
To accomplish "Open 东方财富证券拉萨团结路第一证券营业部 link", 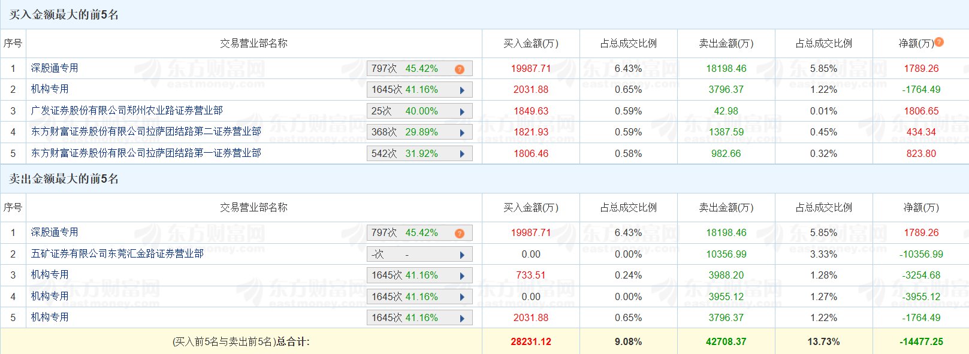I will pyautogui.click(x=146, y=153).
